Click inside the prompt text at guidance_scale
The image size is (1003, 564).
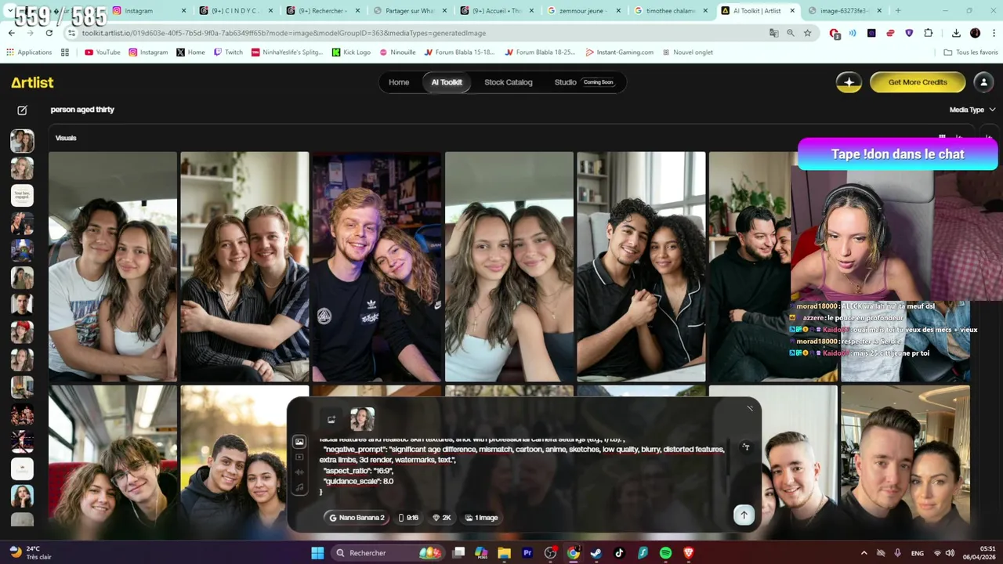(x=359, y=481)
